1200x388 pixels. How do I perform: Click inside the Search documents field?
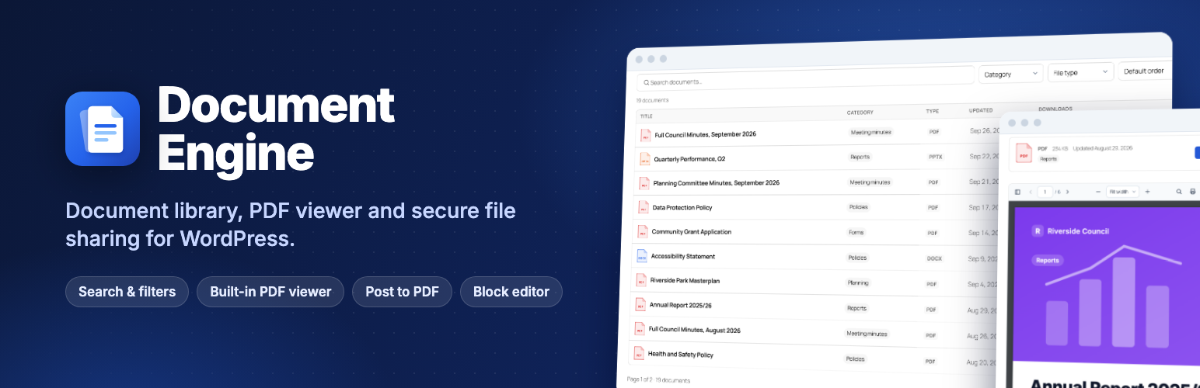pos(805,80)
